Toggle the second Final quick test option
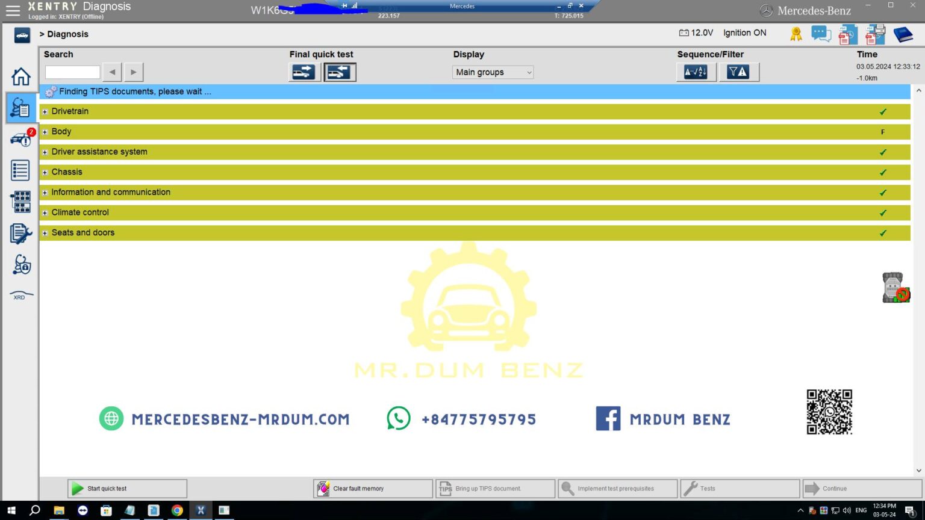This screenshot has height=520, width=925. tap(340, 72)
